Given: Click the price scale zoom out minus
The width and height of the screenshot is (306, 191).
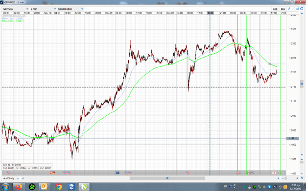Looking at the screenshot, I should (302, 173).
